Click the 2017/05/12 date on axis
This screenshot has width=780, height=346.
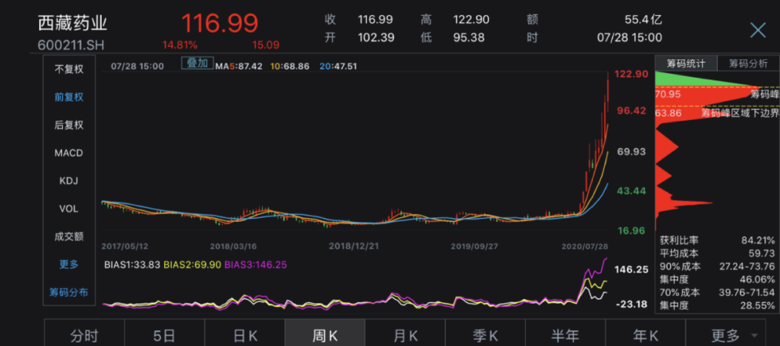coord(125,246)
